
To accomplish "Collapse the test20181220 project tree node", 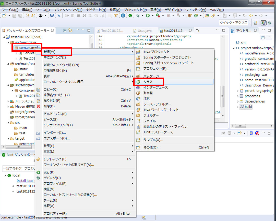I will click(x=4, y=37).
